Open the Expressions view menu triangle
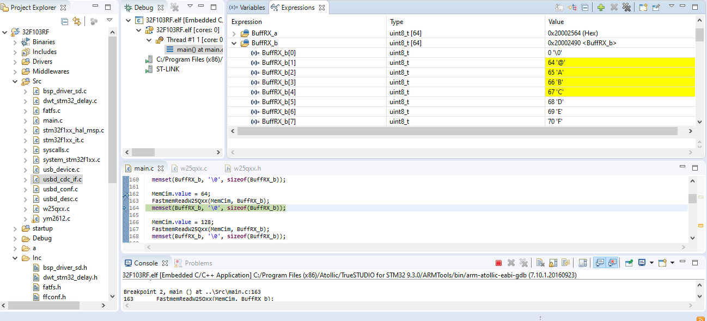Image resolution: width=707 pixels, height=321 pixels. pyautogui.click(x=672, y=7)
